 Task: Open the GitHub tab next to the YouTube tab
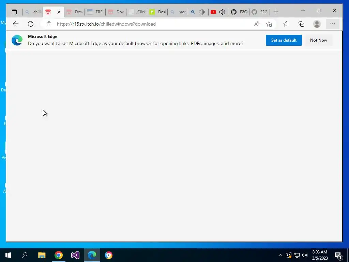coord(239,12)
